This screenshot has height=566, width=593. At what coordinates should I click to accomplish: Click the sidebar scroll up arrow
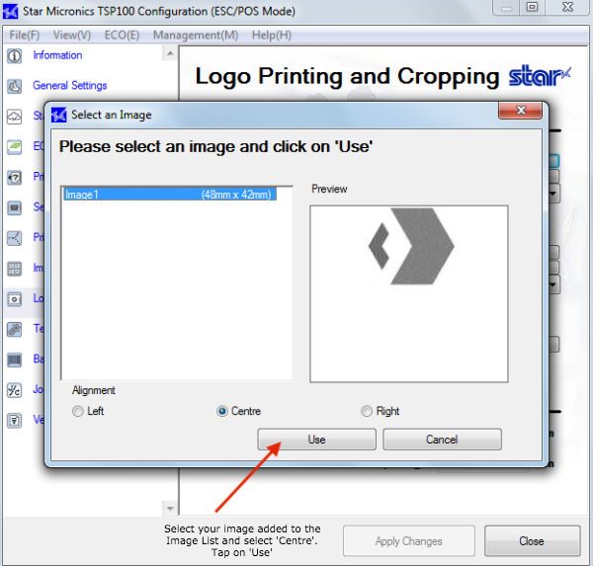170,53
